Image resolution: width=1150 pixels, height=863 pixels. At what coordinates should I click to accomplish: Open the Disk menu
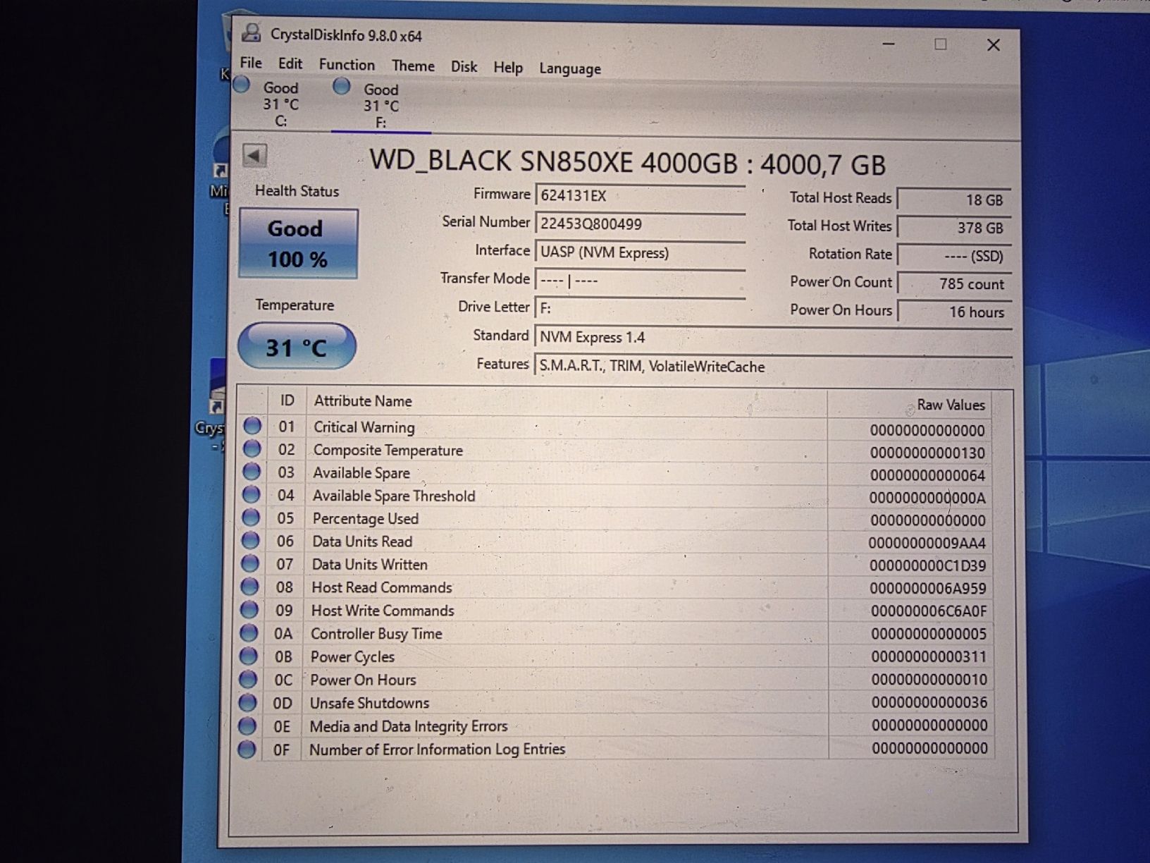[464, 67]
